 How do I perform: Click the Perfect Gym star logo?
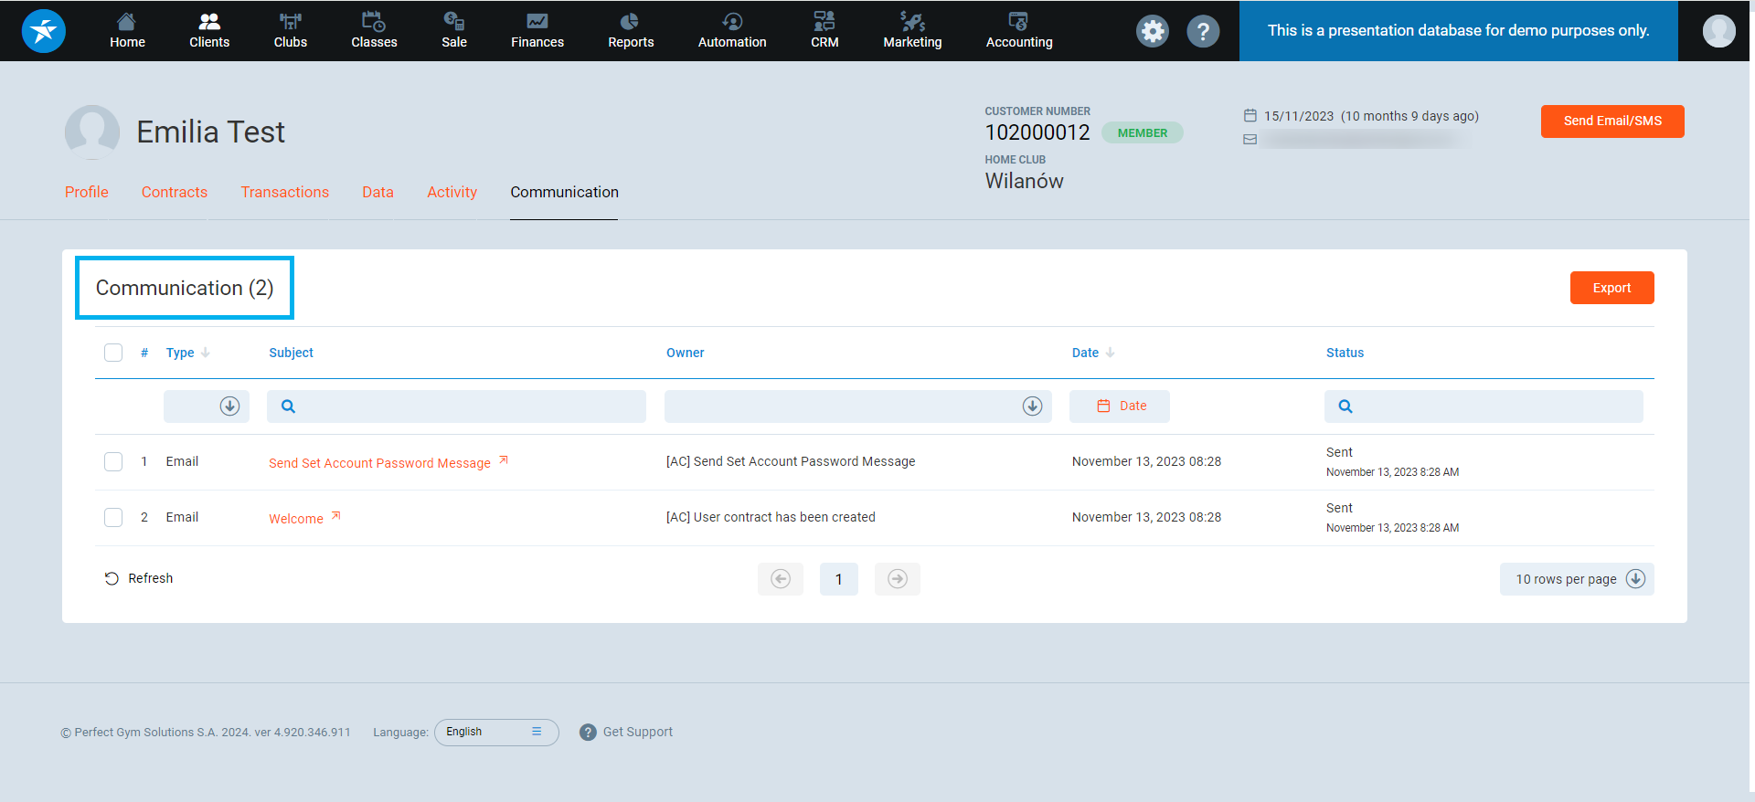point(43,31)
